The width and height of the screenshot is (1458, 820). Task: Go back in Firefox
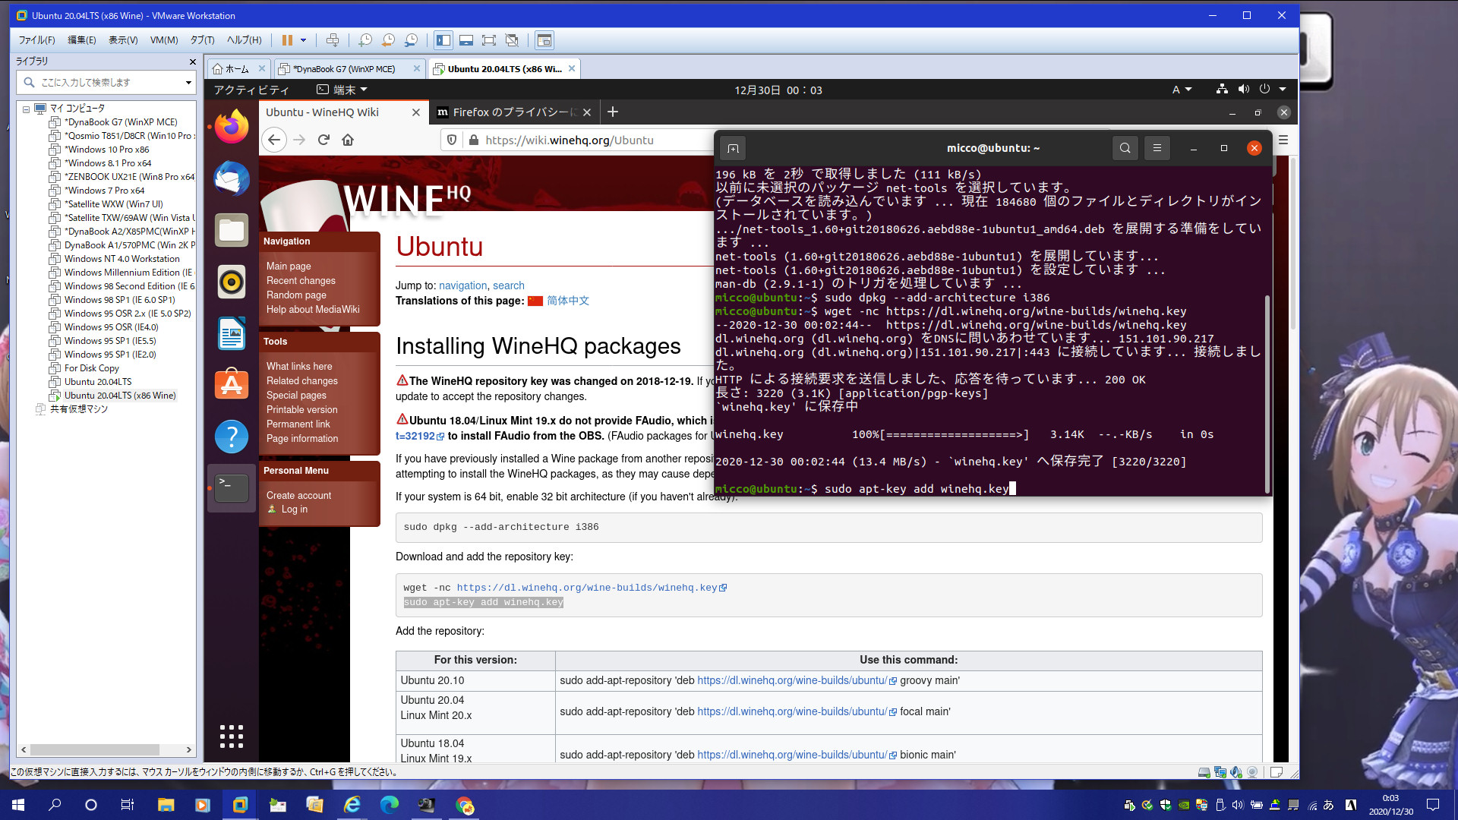[x=275, y=140]
